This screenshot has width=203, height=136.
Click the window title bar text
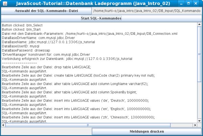click(98, 3)
